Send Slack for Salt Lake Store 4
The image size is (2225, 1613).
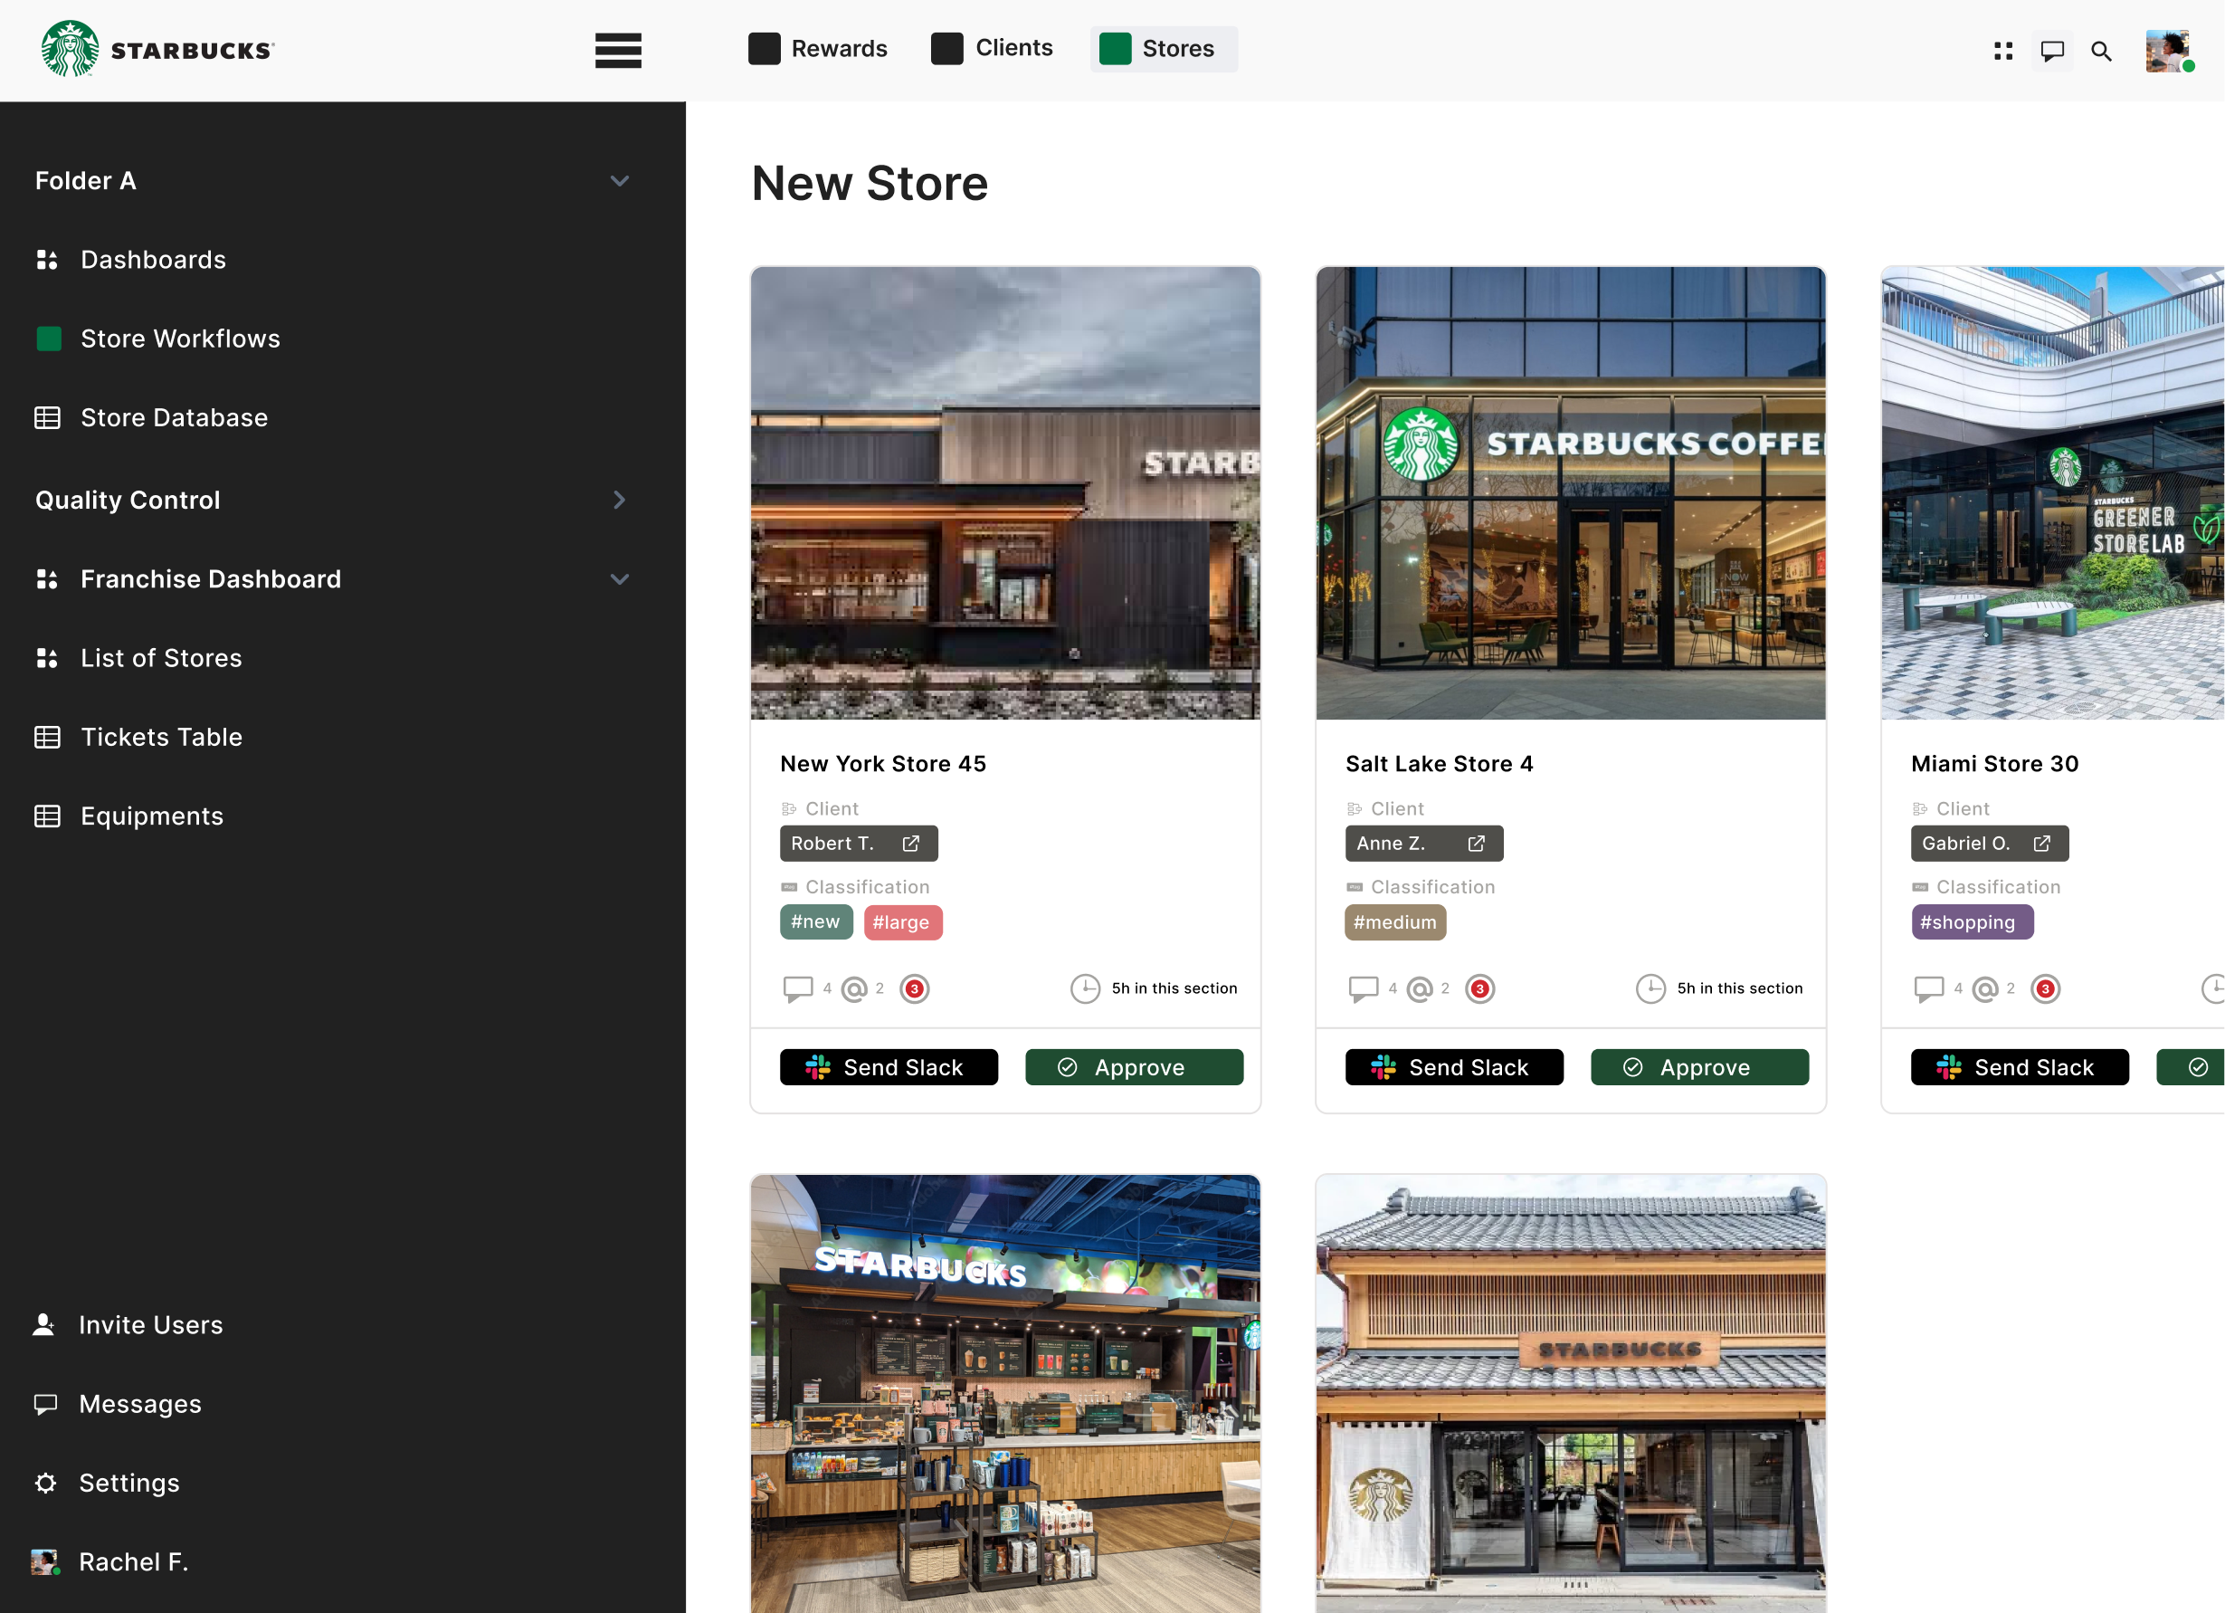pos(1454,1067)
